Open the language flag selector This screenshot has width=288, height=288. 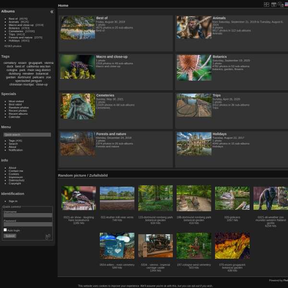coord(287,5)
